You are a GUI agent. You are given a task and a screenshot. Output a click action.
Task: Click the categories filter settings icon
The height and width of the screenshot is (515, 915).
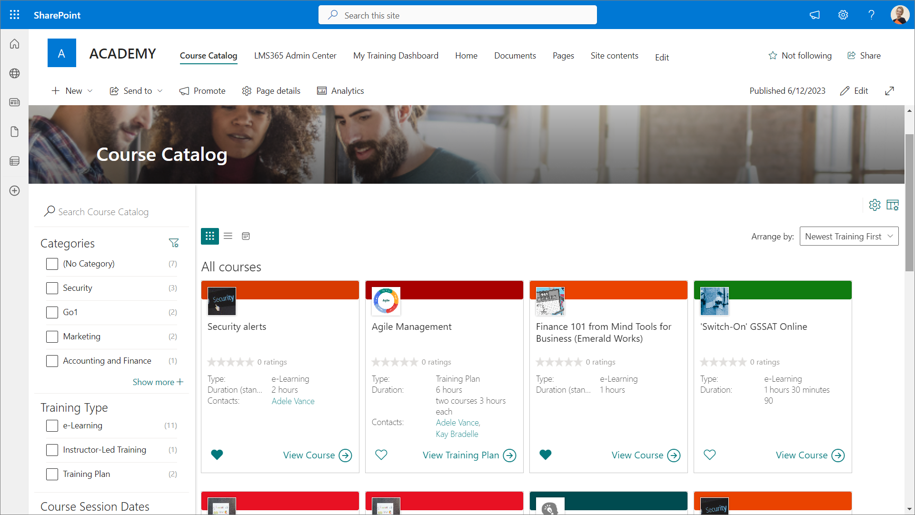click(174, 243)
